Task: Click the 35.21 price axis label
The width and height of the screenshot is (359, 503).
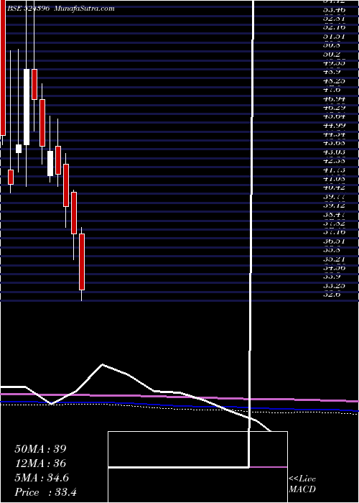Action: pos(334,258)
